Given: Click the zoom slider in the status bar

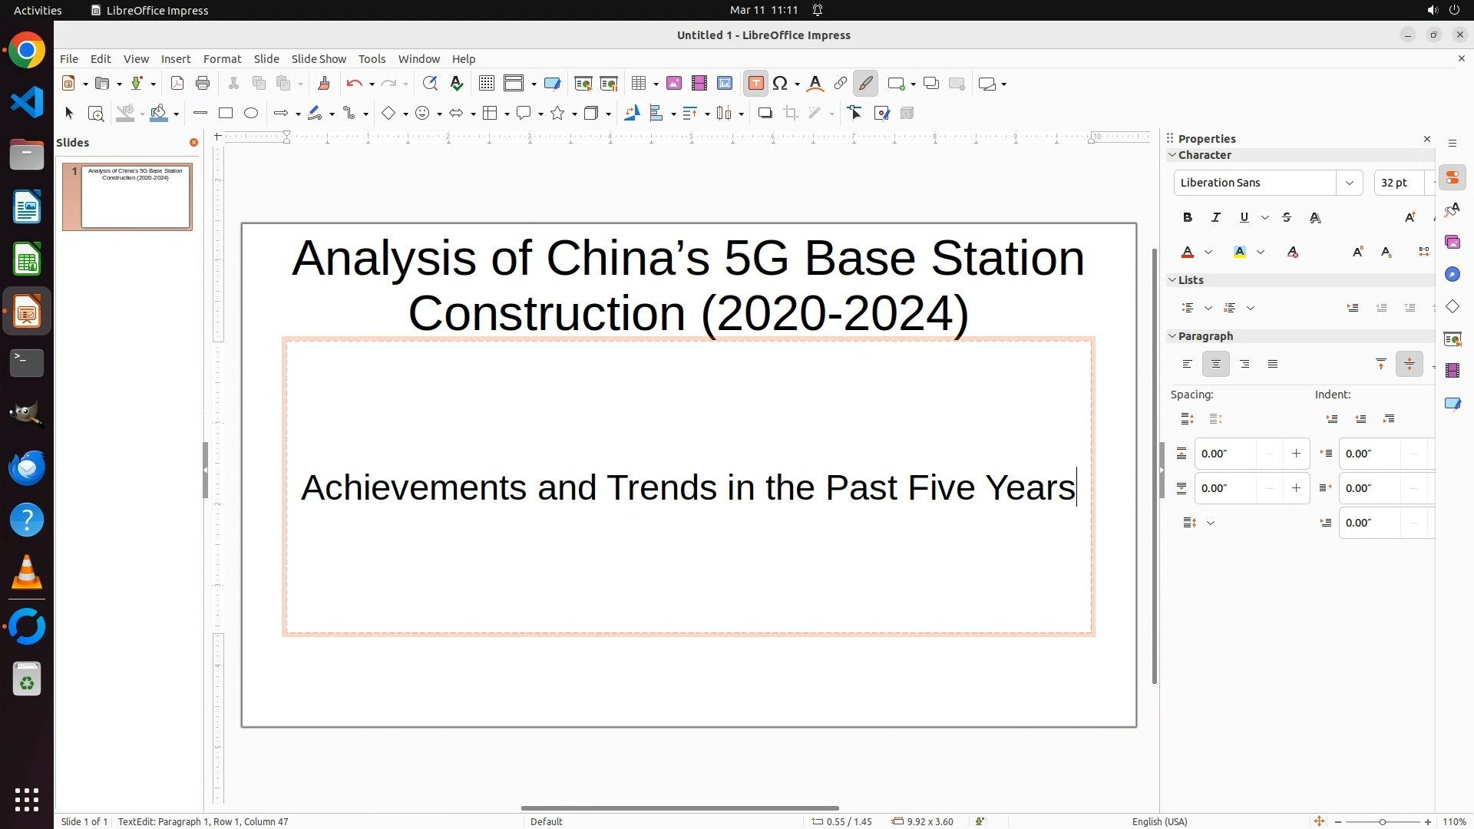Looking at the screenshot, I should (x=1382, y=821).
